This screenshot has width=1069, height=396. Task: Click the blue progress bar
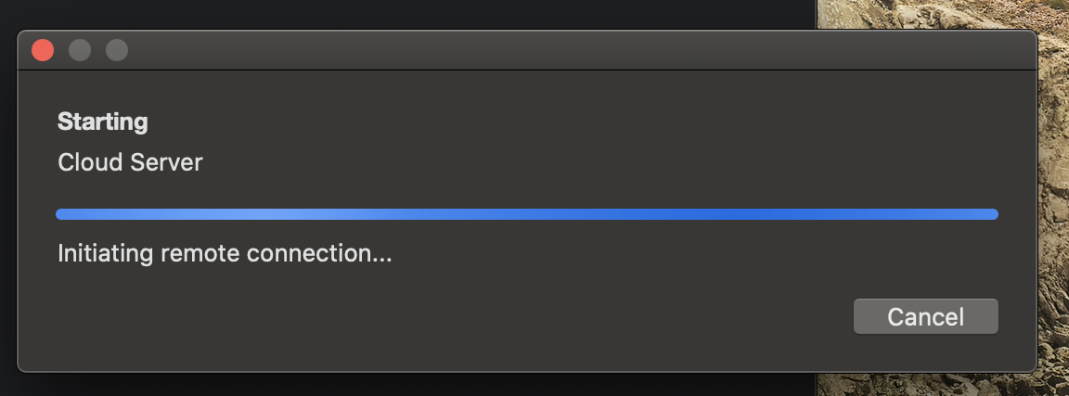(527, 214)
